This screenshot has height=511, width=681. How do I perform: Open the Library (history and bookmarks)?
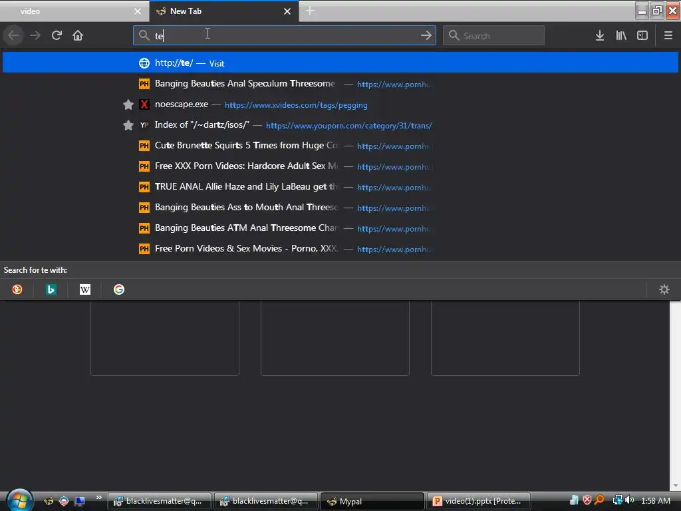pyautogui.click(x=621, y=36)
